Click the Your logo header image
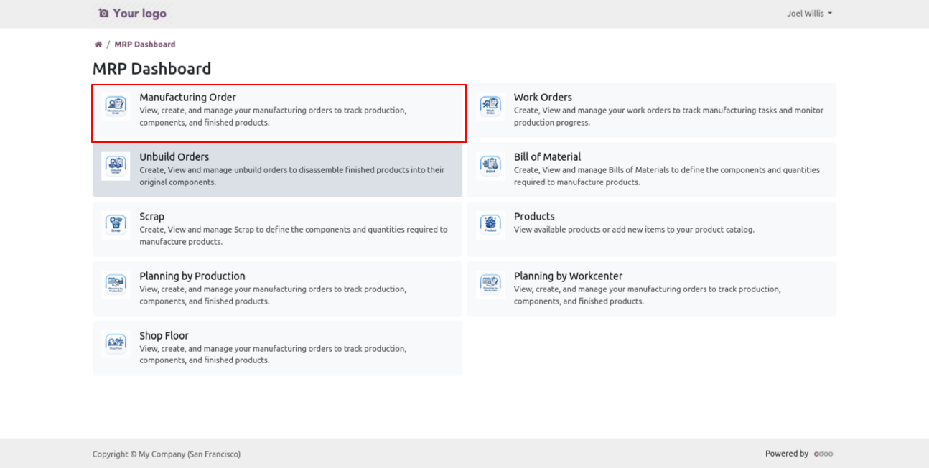The image size is (929, 468). (x=132, y=14)
